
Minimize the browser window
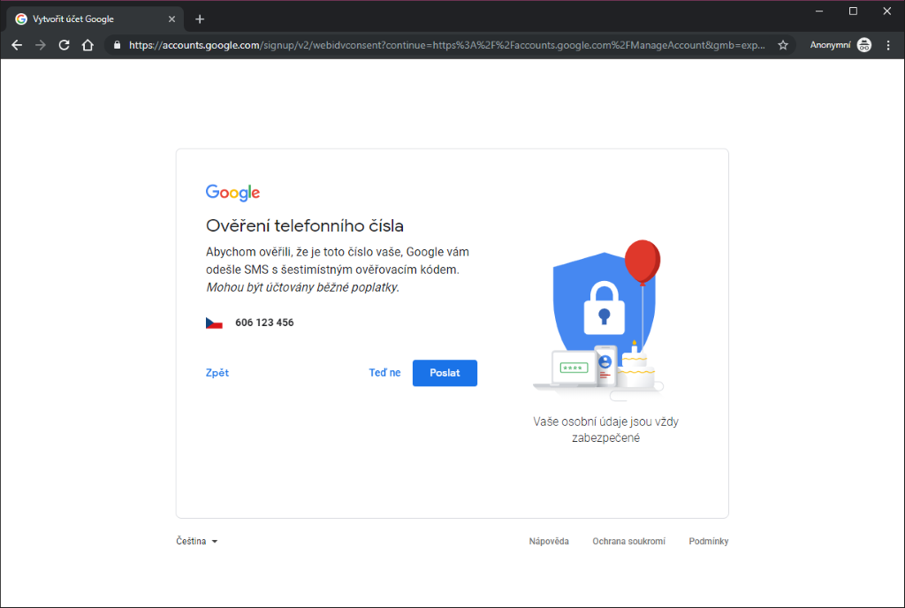point(819,11)
